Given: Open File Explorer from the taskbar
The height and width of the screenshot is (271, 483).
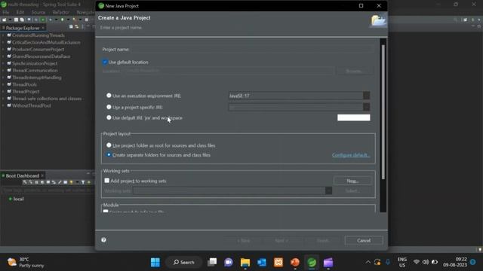Looking at the screenshot, I should pyautogui.click(x=245, y=262).
